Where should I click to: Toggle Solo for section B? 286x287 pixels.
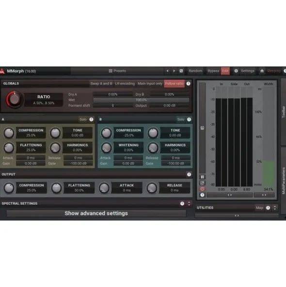180,119
